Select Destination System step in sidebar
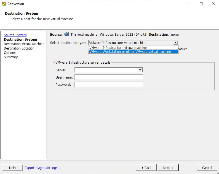This screenshot has height=174, width=219. click(x=20, y=40)
